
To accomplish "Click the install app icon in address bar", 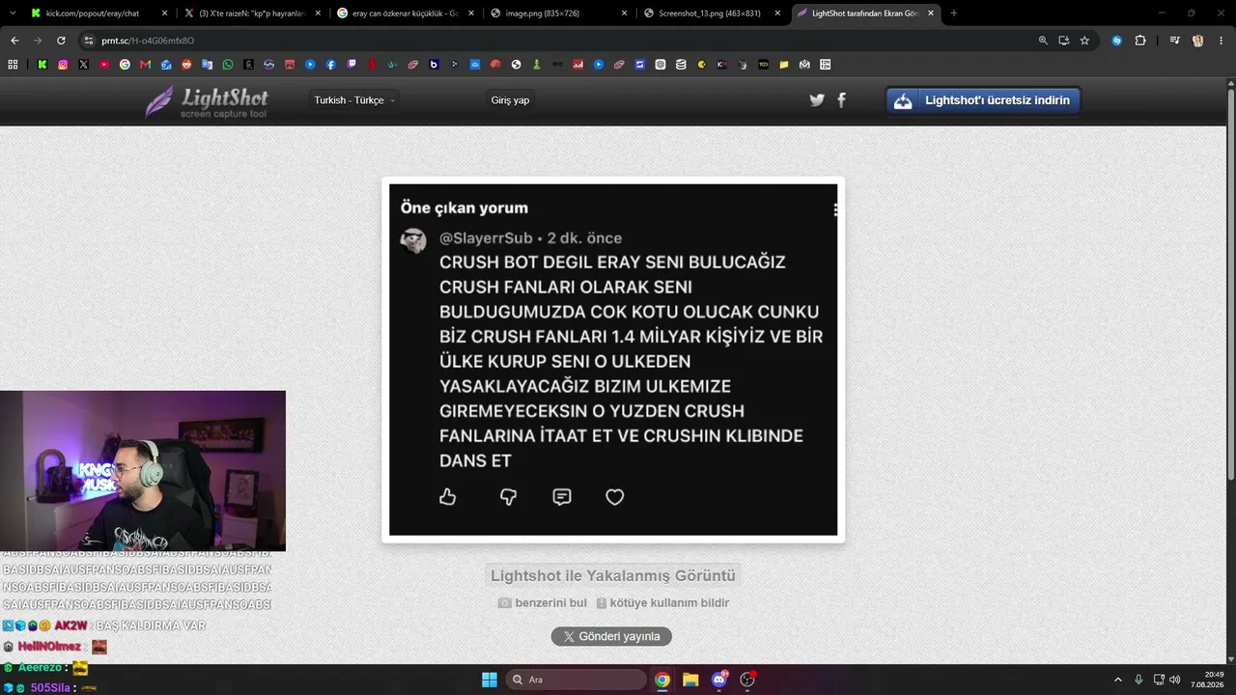I will click(1063, 41).
